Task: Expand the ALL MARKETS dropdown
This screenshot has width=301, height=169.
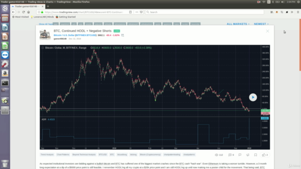Action: 238,24
